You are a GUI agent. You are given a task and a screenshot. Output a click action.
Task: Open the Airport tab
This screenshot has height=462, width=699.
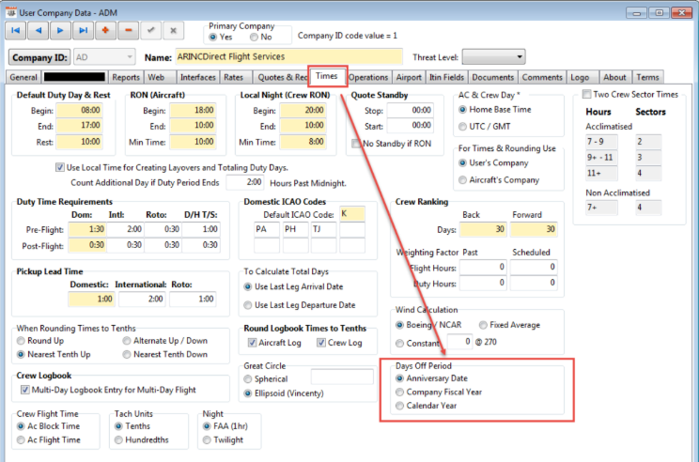(409, 77)
